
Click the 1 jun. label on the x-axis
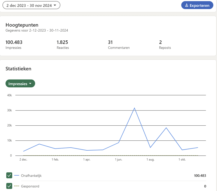[x=118, y=160]
